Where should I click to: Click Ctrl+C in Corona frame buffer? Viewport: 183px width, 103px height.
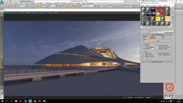point(21,13)
